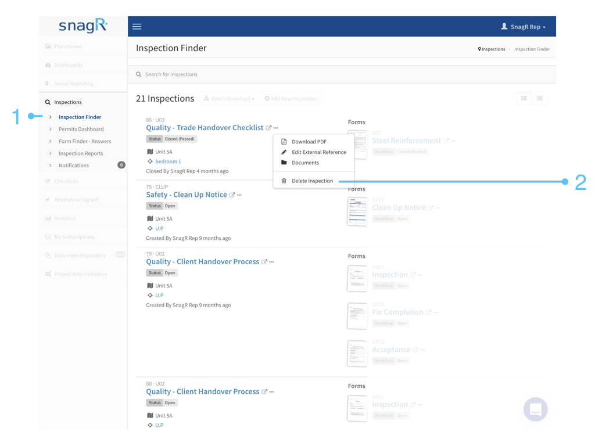
Task: Select Documents from context menu
Action: [x=305, y=163]
